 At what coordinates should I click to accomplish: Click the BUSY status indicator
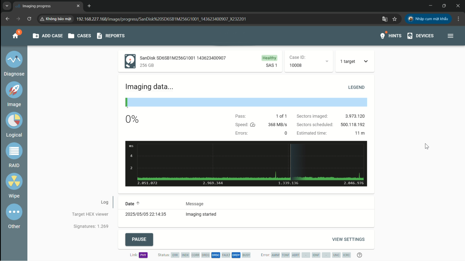(x=246, y=255)
